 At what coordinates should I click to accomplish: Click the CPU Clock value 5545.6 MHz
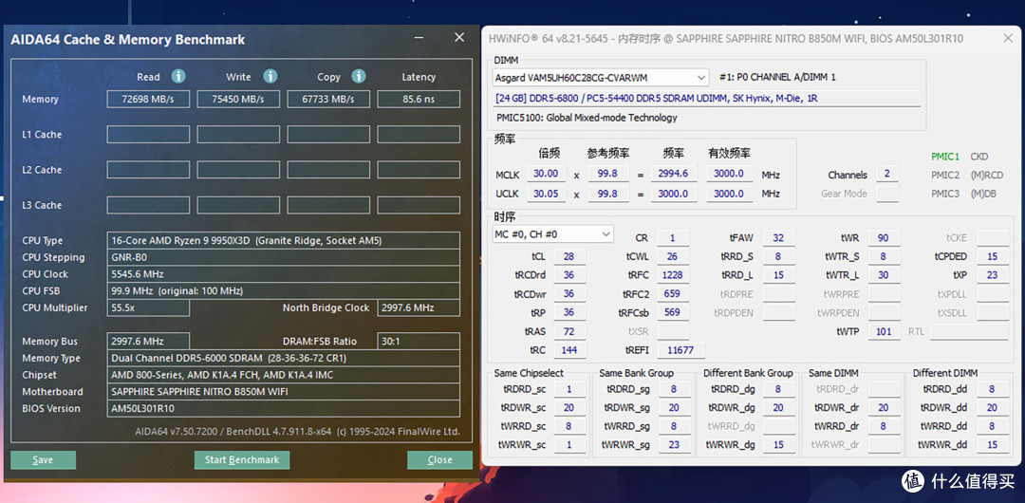click(x=283, y=274)
